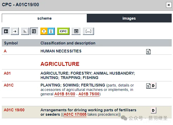Expand the A01 symbol entry
This screenshot has height=125, width=173.
7,73
